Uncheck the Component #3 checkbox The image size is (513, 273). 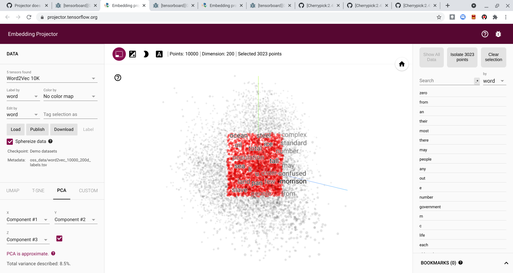tap(59, 238)
